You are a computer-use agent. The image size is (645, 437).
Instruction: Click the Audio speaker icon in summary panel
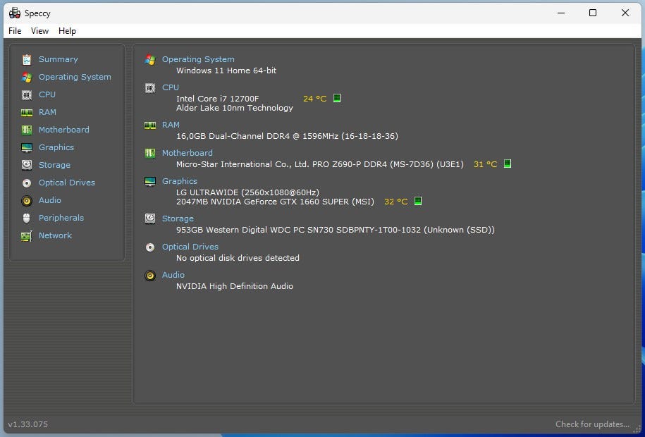[x=150, y=276]
